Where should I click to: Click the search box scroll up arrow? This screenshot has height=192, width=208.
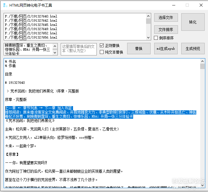(x=55, y=46)
